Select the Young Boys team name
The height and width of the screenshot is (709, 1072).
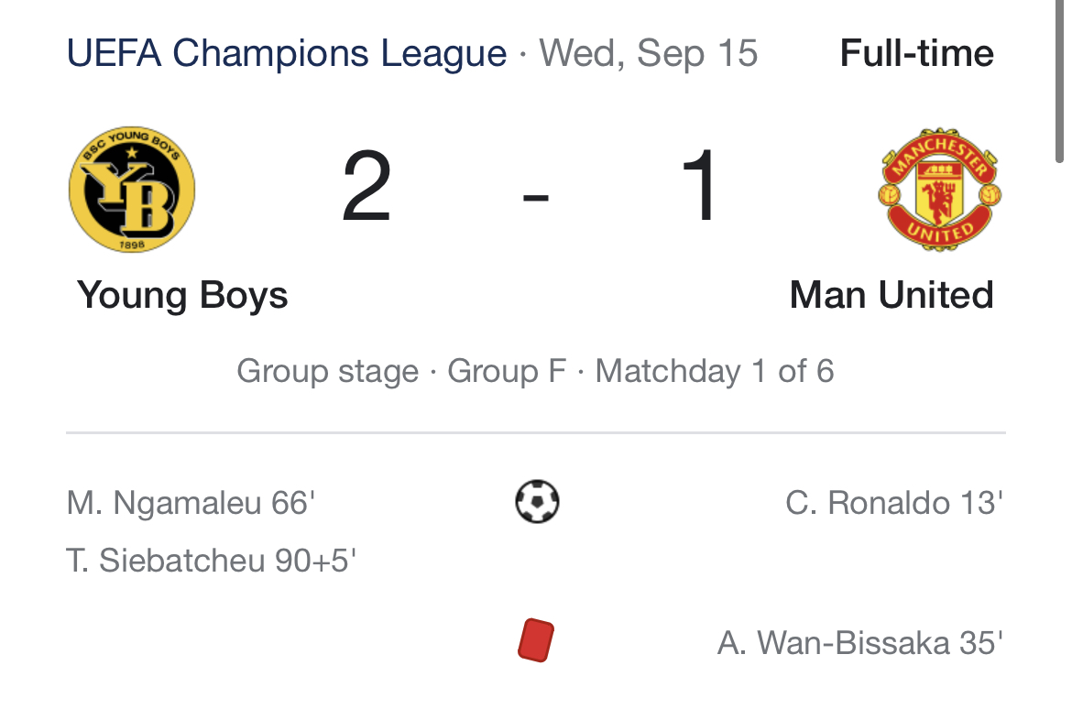tap(181, 295)
